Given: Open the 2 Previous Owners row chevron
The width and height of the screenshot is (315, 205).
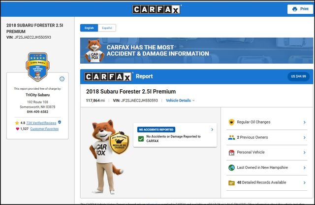Looking at the screenshot, I should tap(305, 137).
